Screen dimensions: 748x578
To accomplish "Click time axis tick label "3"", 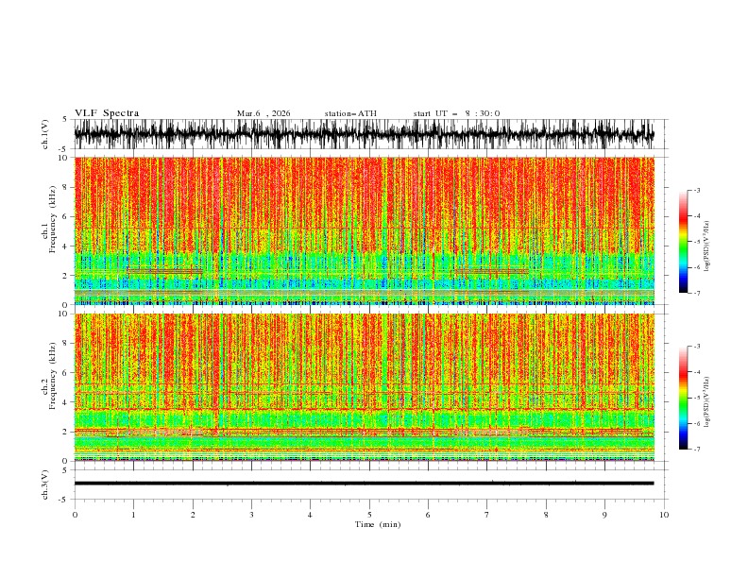I will (x=251, y=515).
